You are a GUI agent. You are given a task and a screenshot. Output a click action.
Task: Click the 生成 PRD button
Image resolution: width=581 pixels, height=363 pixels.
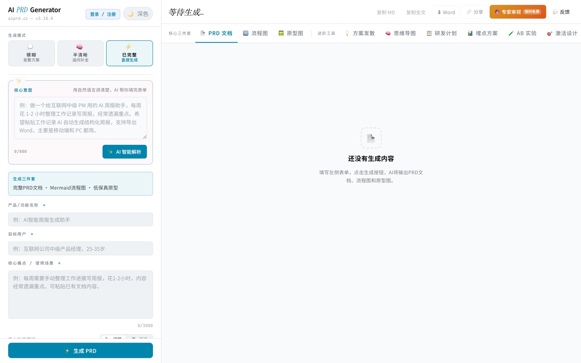(x=80, y=350)
